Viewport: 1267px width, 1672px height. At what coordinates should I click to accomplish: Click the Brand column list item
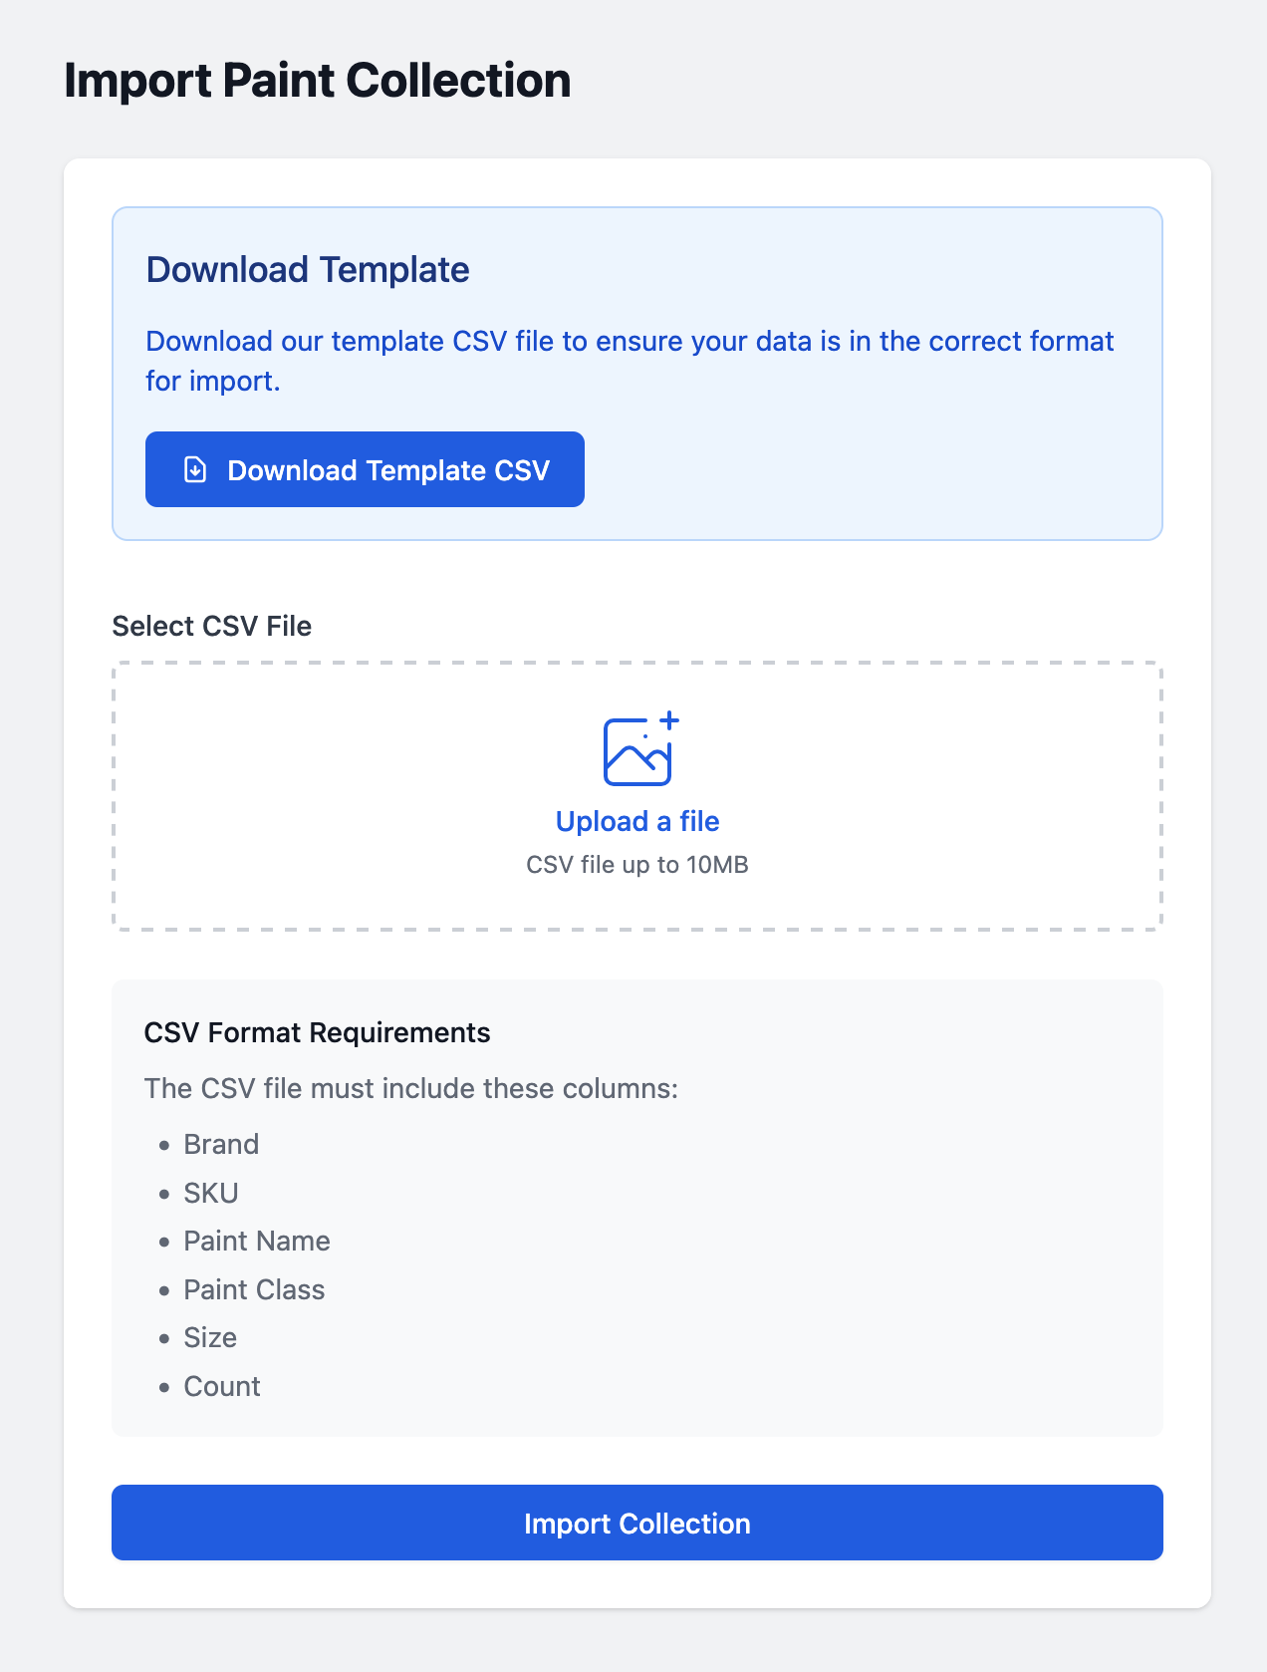[x=221, y=1144]
